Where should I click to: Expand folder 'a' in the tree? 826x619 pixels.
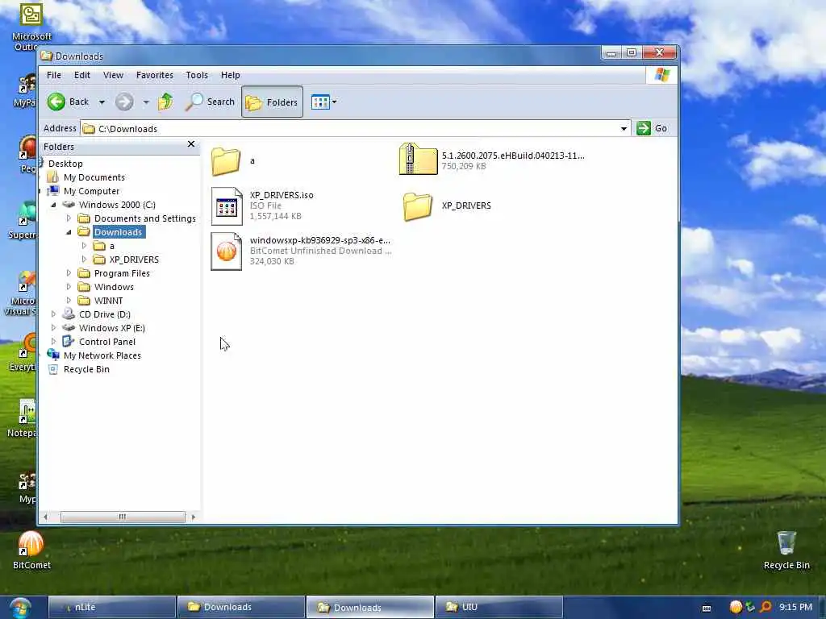click(x=84, y=245)
